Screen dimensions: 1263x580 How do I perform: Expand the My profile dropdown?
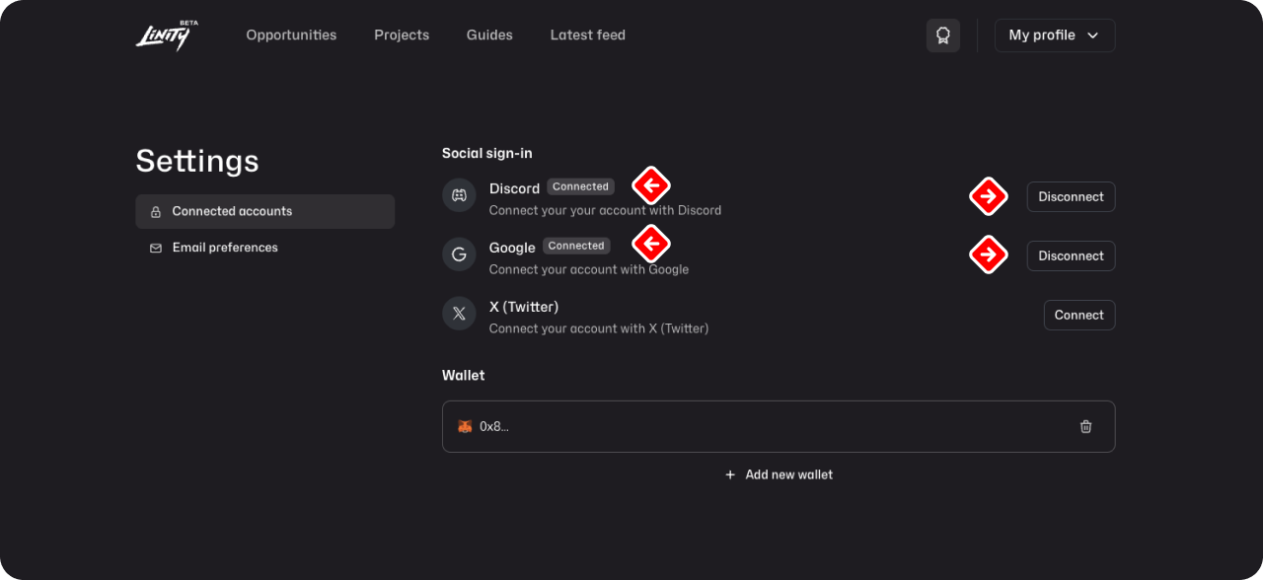tap(1054, 36)
